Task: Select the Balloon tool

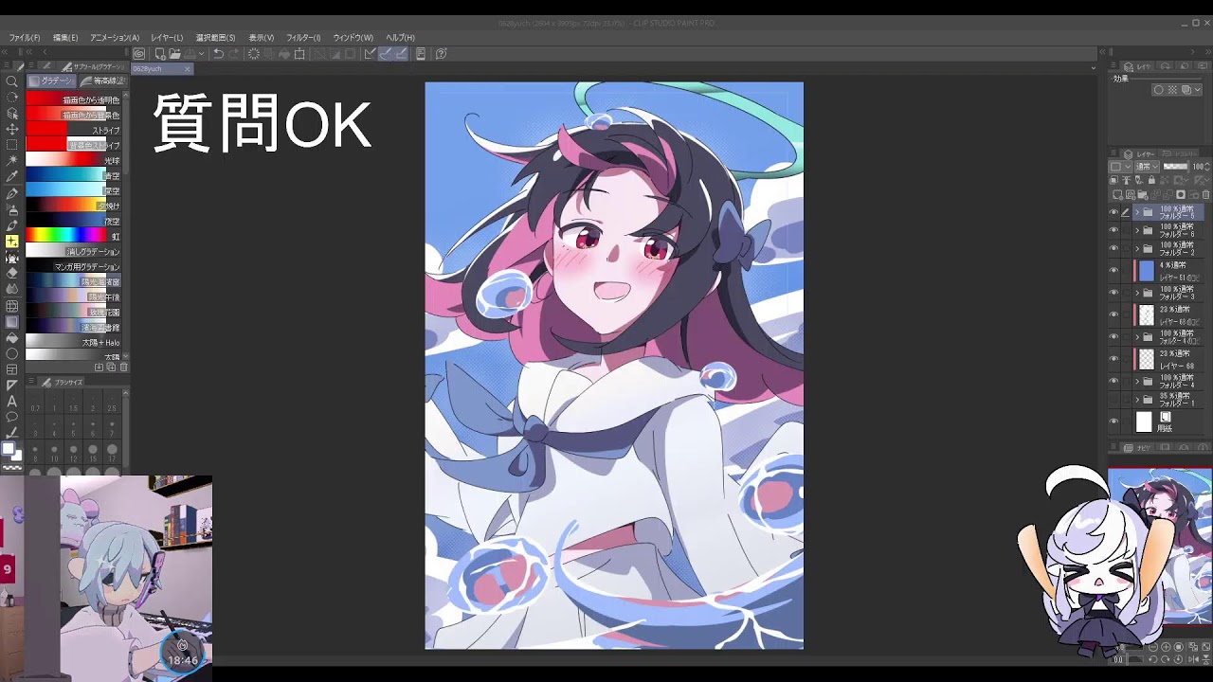Action: (x=11, y=417)
